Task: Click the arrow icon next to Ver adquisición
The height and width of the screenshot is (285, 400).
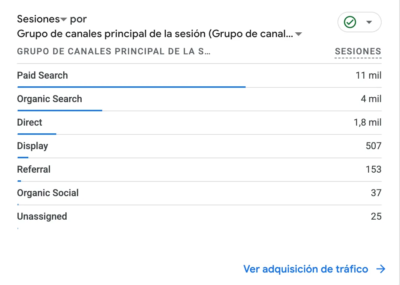Action: (x=381, y=269)
